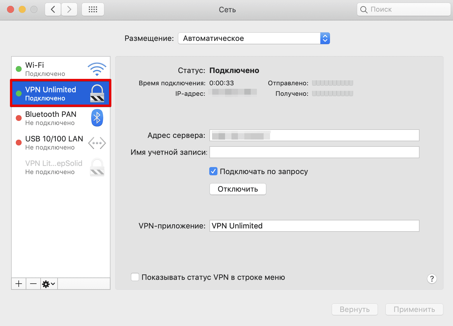Click the Применить button

[414, 309]
